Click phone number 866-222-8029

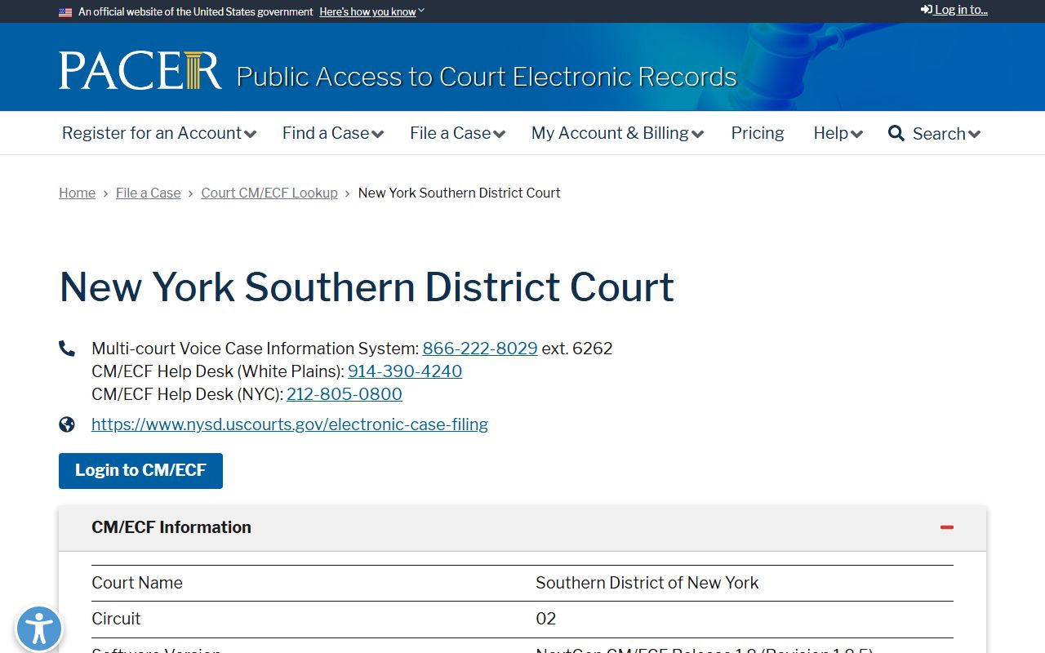pyautogui.click(x=480, y=349)
